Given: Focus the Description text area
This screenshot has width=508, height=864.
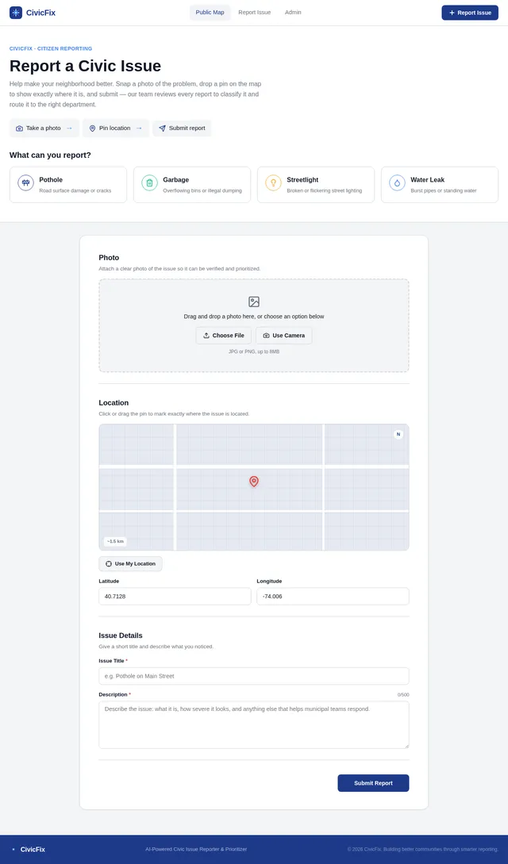Looking at the screenshot, I should coord(254,724).
